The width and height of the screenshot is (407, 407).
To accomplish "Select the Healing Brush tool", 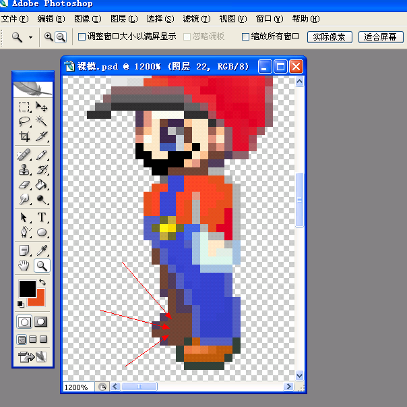I will pyautogui.click(x=24, y=155).
